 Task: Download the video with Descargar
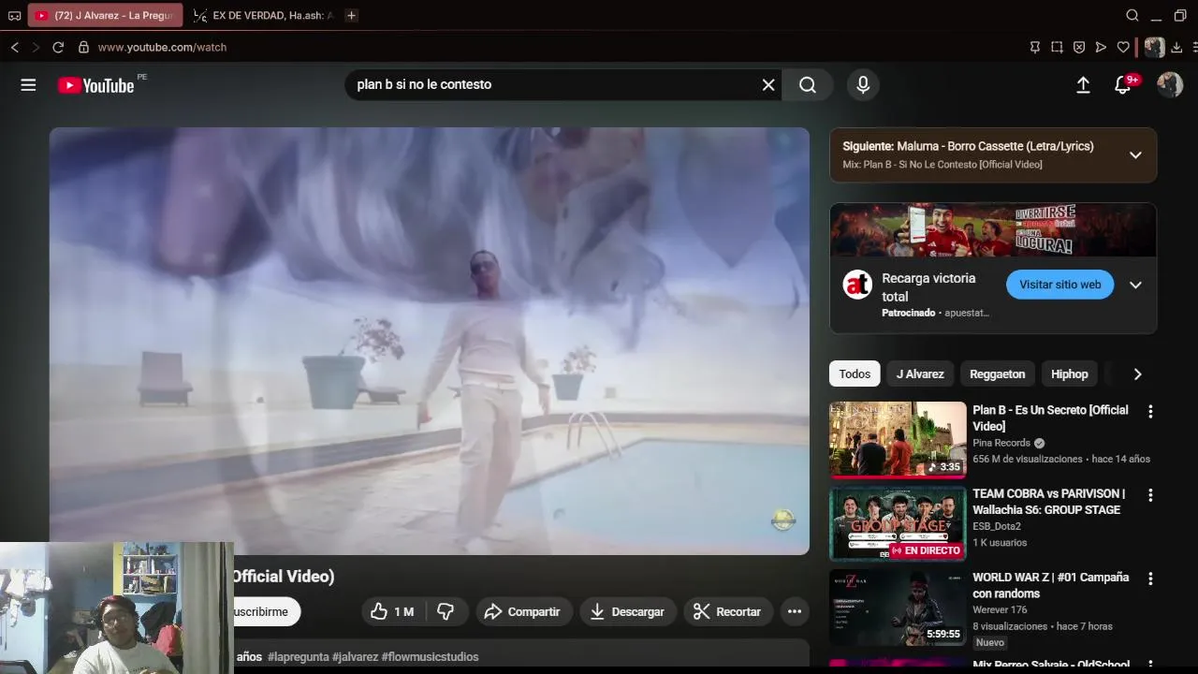(x=628, y=611)
